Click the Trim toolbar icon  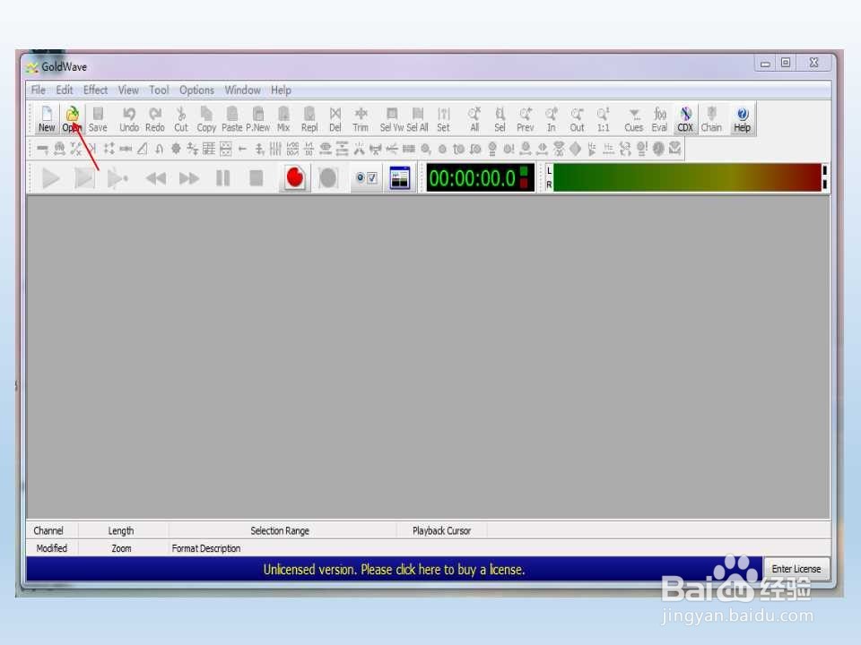361,119
